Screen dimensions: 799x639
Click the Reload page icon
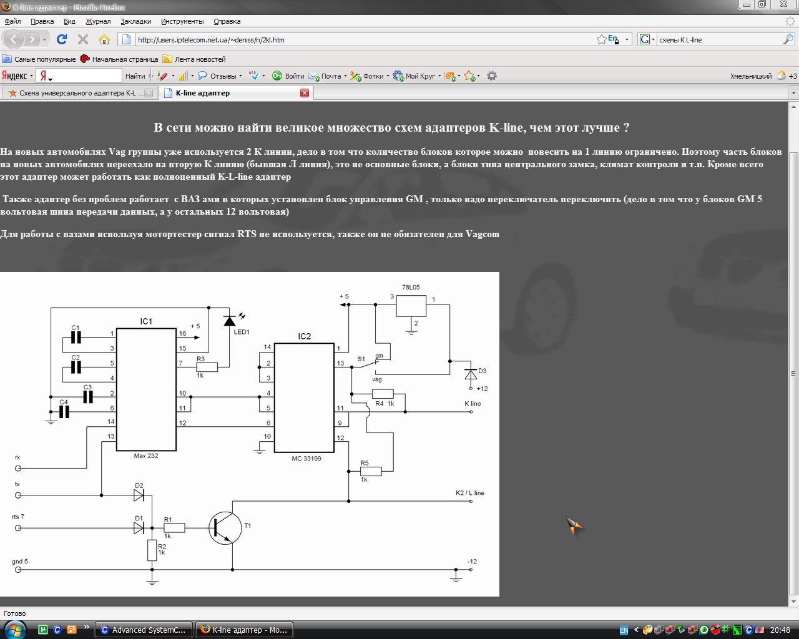click(61, 39)
